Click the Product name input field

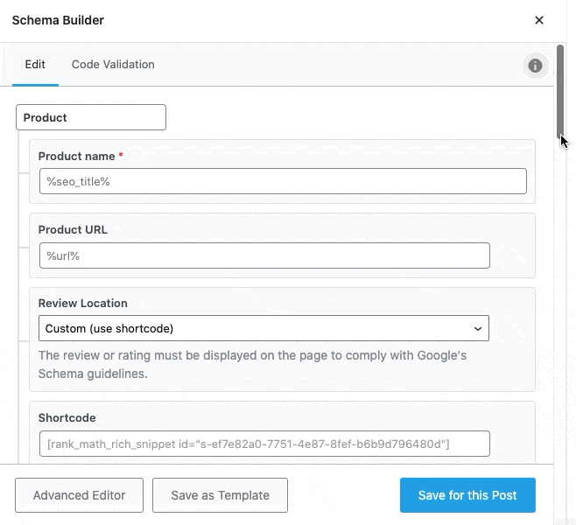tap(283, 181)
